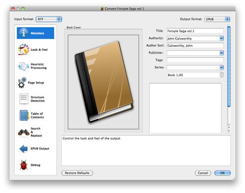The image size is (245, 193).
Task: Click the Table of Contents notebook icon
Action: [24, 115]
